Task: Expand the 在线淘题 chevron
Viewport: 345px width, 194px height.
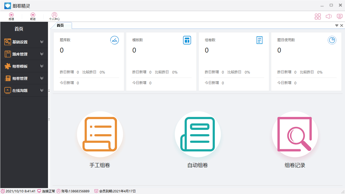Action: point(42,91)
